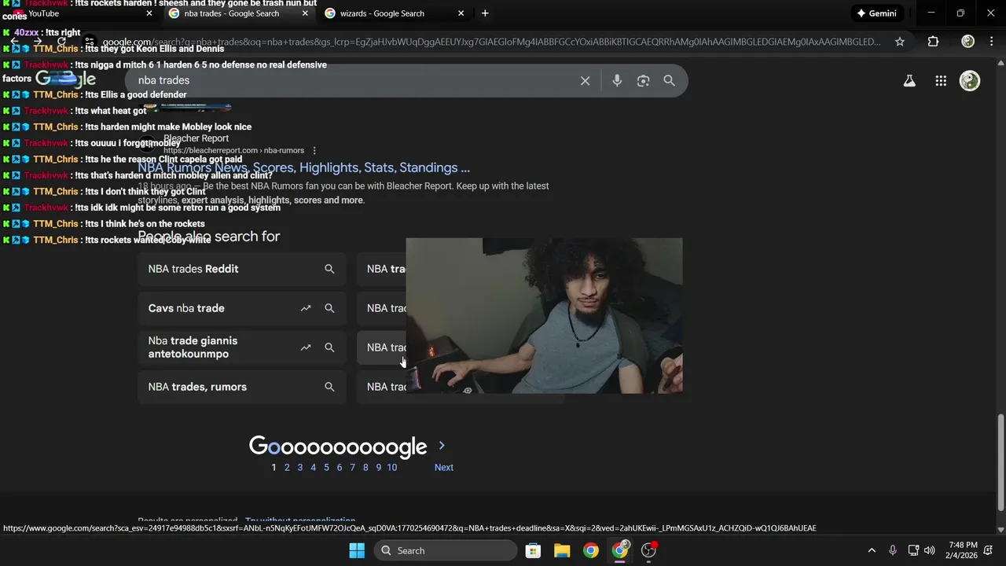Search for Cavs nba trade
1006x566 pixels.
point(242,308)
